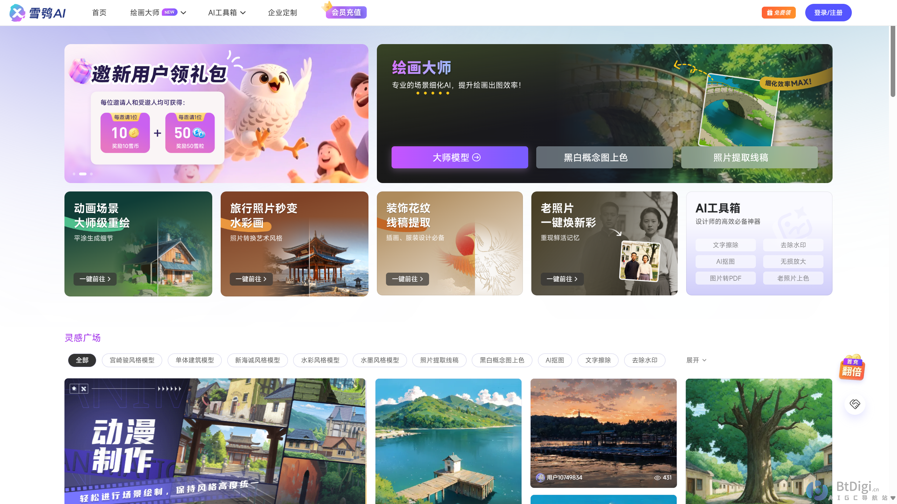Screen dimensions: 897x504
Task: Click the 免费领 gift icon button
Action: 778,13
